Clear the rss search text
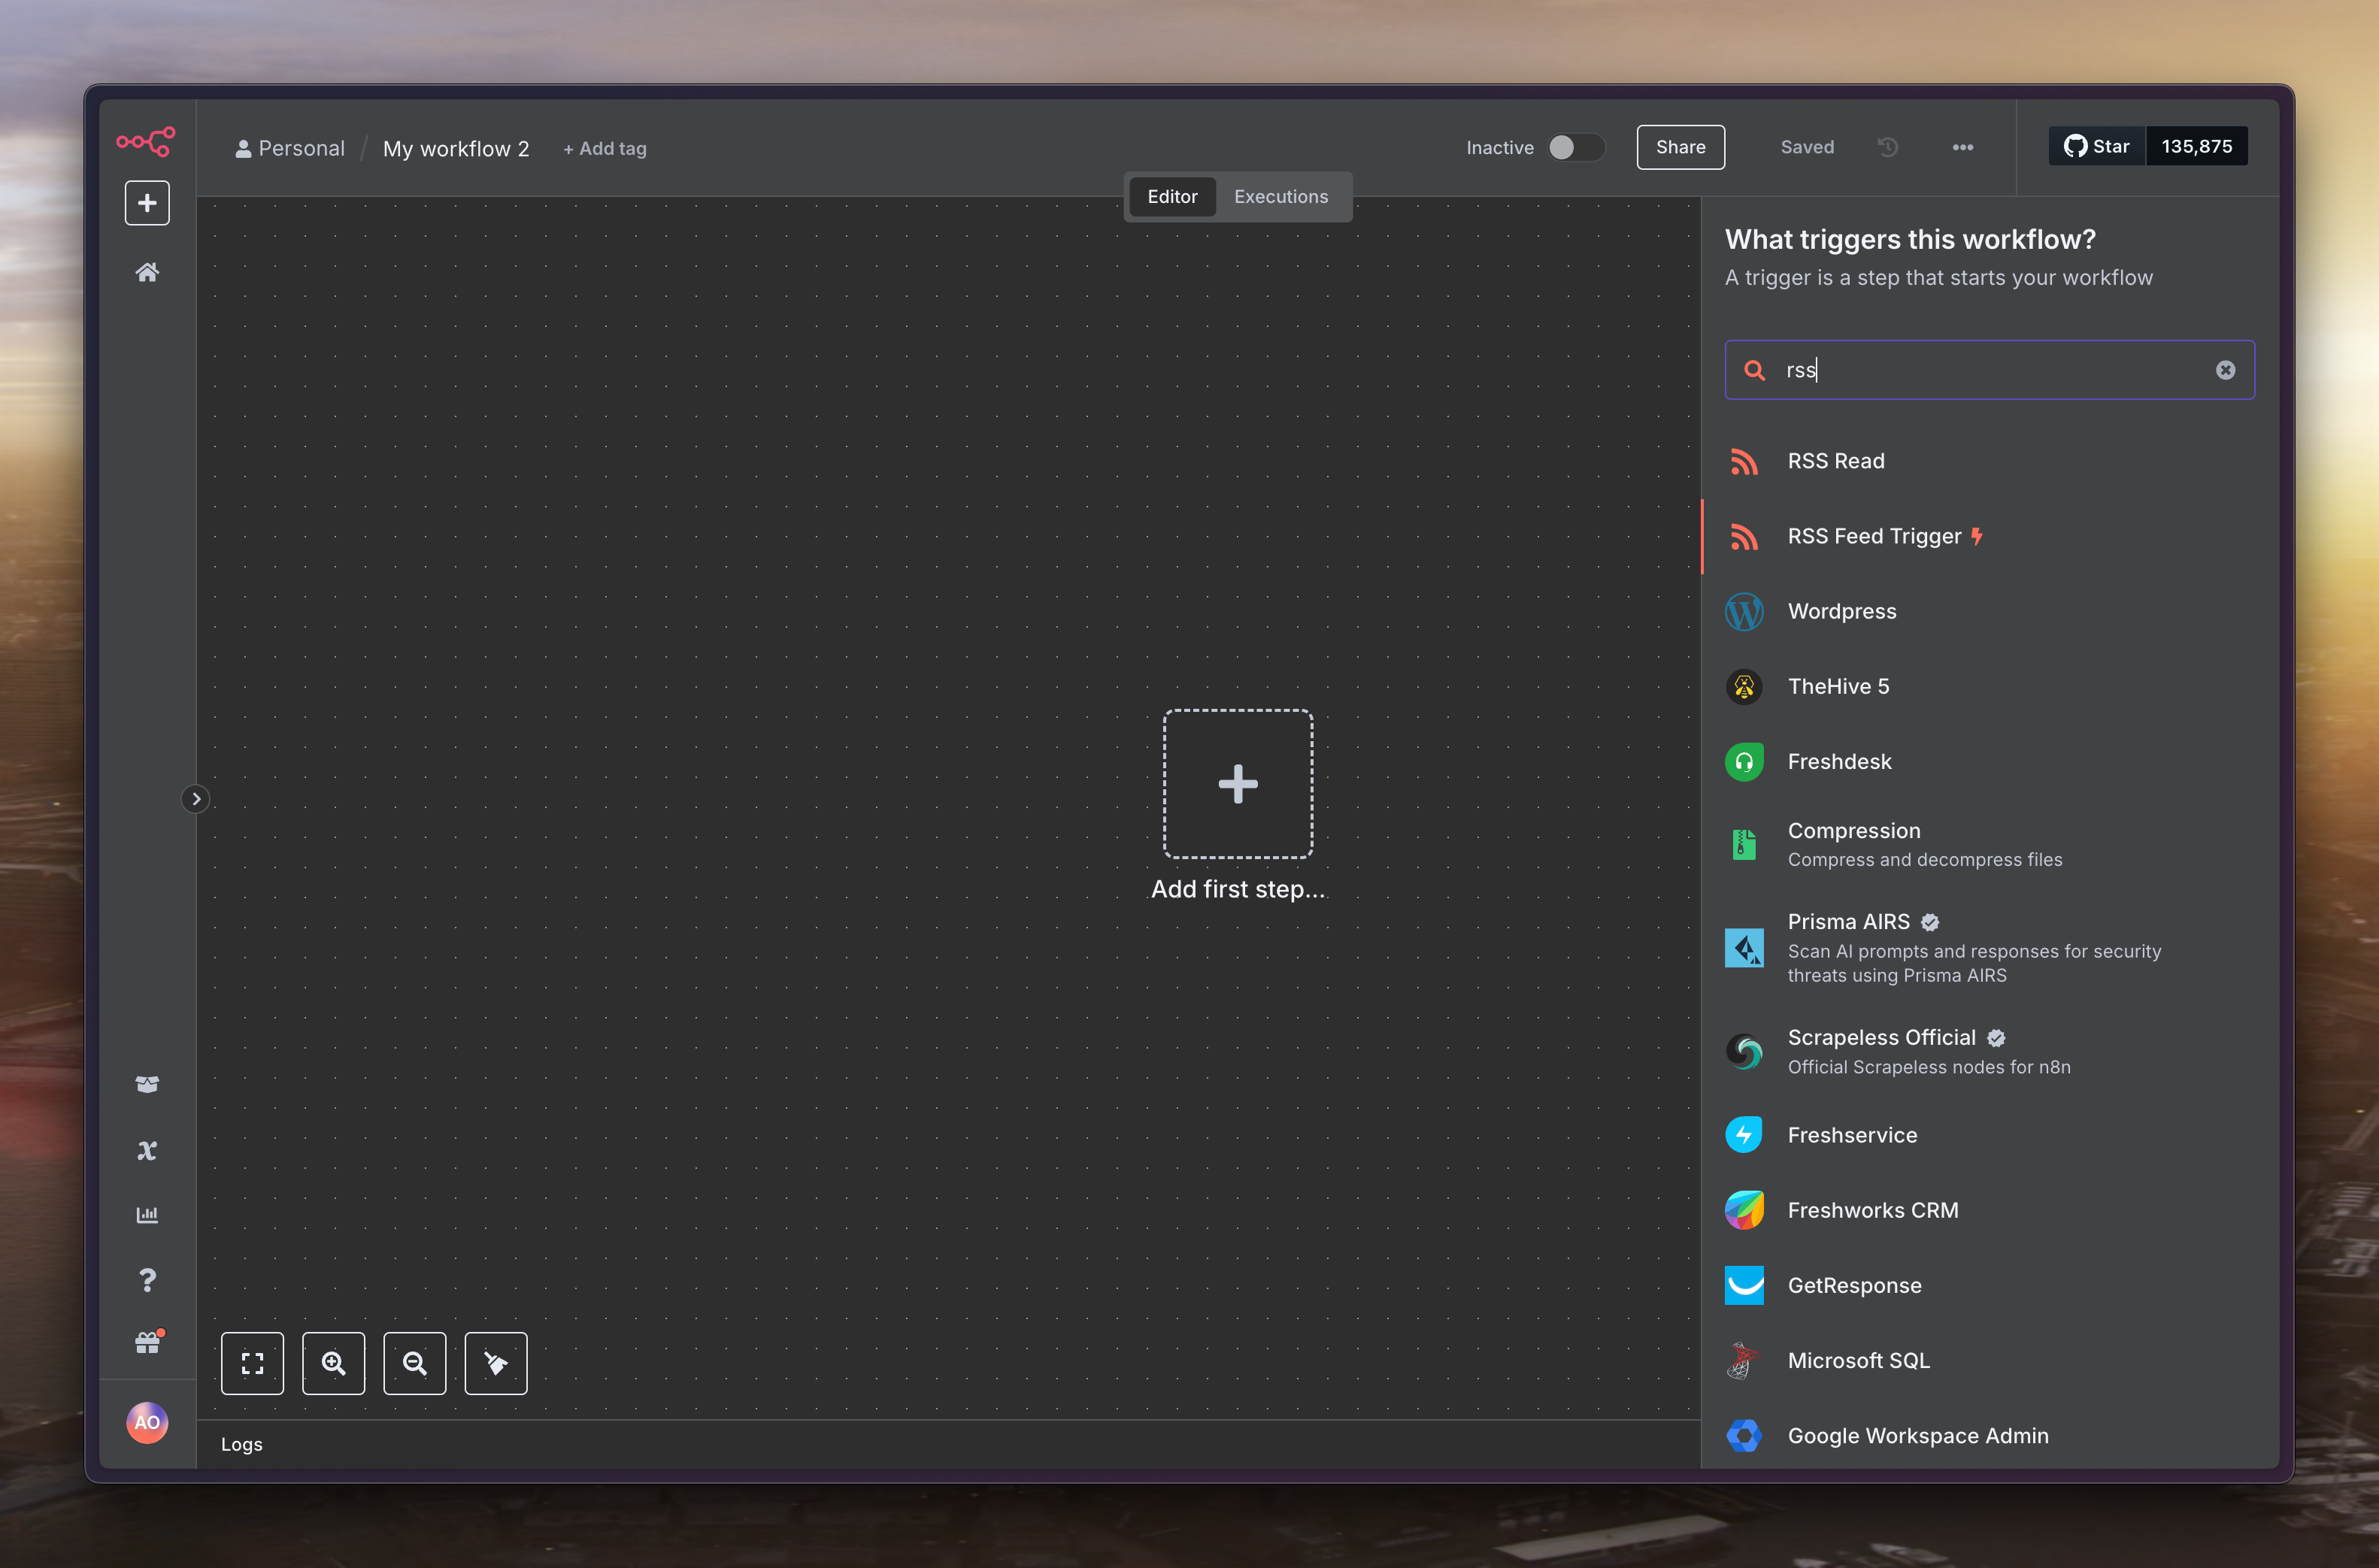Image resolution: width=2379 pixels, height=1568 pixels. point(2225,370)
